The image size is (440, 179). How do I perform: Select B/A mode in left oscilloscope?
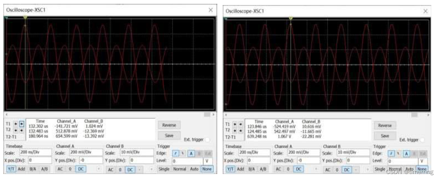coord(33,169)
